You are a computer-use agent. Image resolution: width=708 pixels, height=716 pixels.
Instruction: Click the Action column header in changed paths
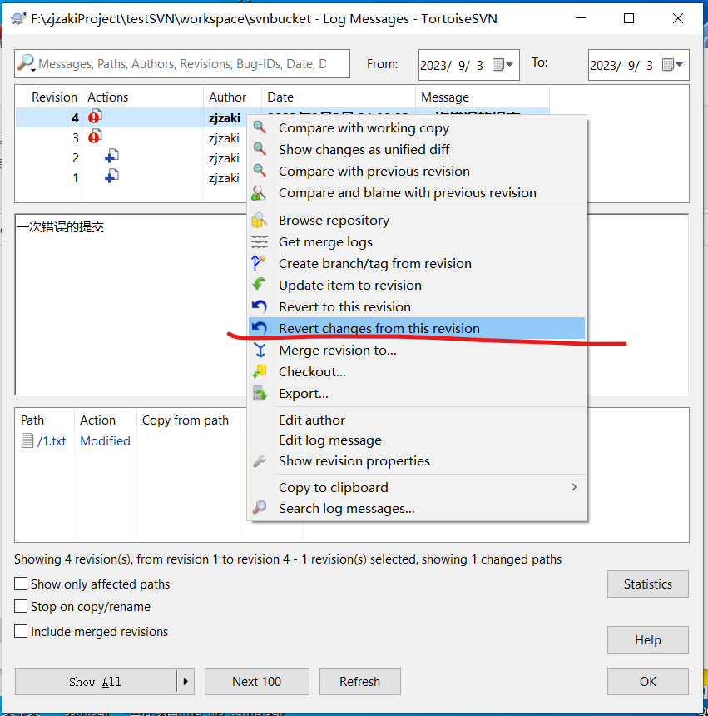point(106,420)
